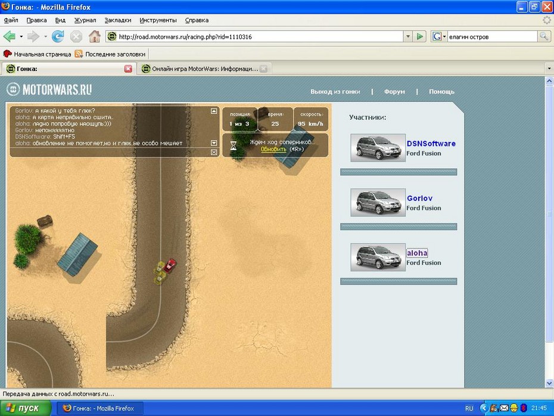The height and width of the screenshot is (416, 554).
Task: Click the Обновить refresh link
Action: coord(273,149)
